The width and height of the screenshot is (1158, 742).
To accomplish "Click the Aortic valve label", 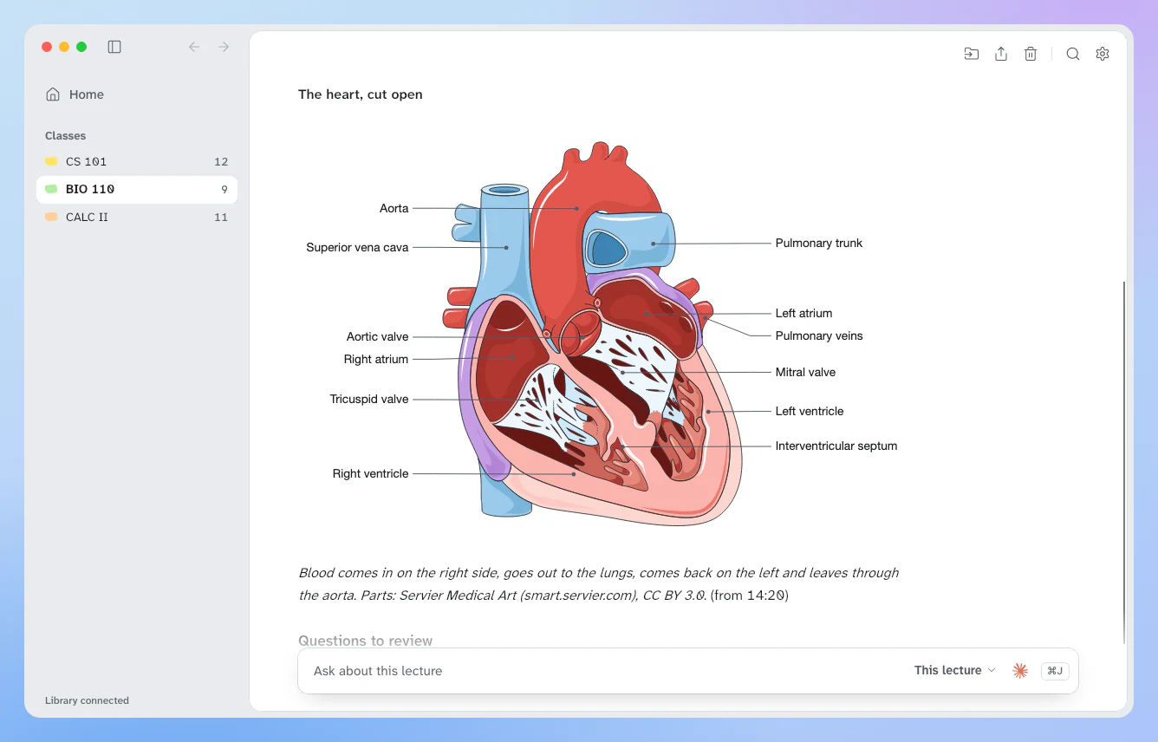I will tap(377, 336).
